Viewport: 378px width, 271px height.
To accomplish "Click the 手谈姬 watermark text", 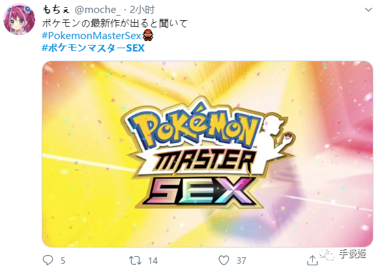I will click(353, 254).
